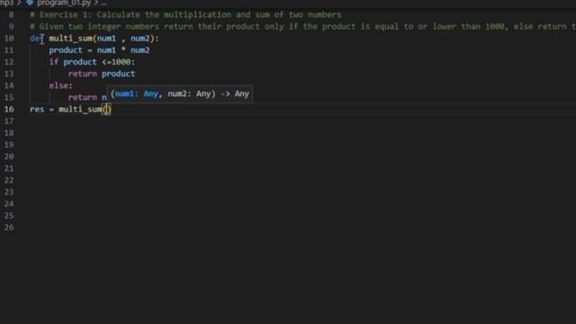Screen dimensions: 576x324
Task: Select the multi_sum function name on line 10
Action: (x=70, y=38)
